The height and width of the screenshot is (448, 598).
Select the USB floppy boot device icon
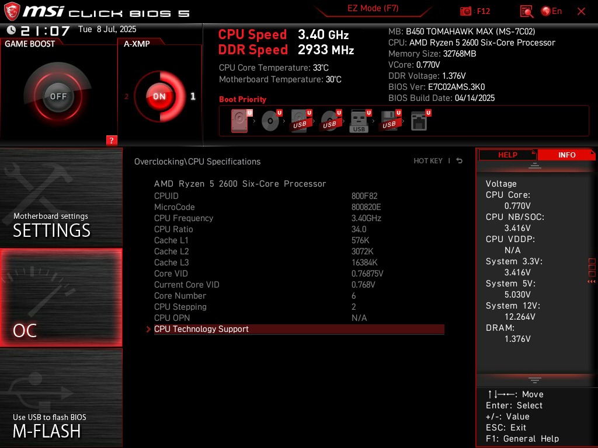tap(390, 121)
